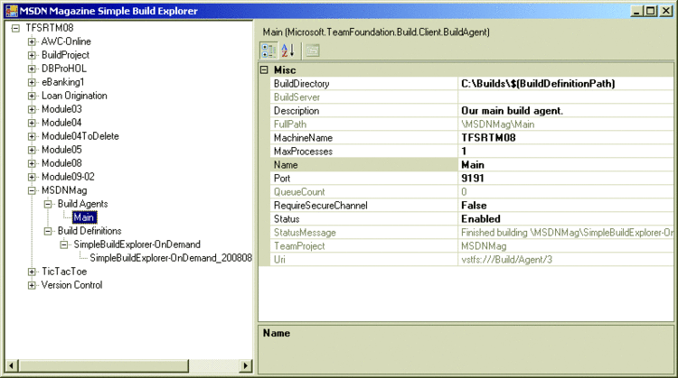678x378 pixels.
Task: Expand the Loan Origination node
Action: click(x=32, y=96)
